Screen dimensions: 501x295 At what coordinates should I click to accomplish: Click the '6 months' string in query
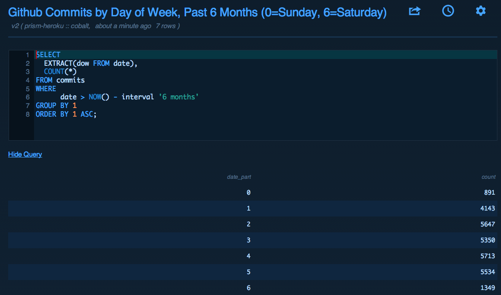pyautogui.click(x=178, y=97)
